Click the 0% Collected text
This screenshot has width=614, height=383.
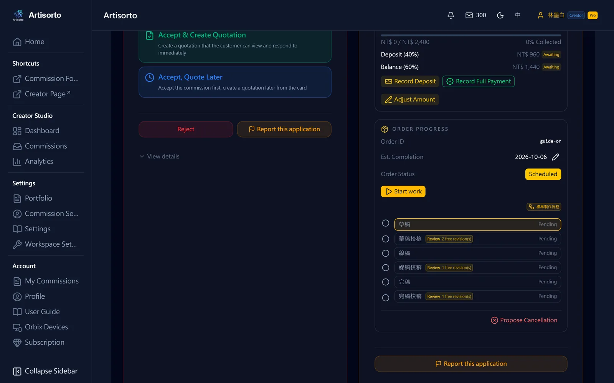pos(543,42)
